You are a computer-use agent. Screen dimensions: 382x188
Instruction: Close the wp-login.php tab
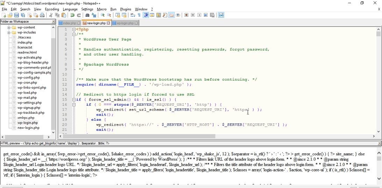point(136,23)
